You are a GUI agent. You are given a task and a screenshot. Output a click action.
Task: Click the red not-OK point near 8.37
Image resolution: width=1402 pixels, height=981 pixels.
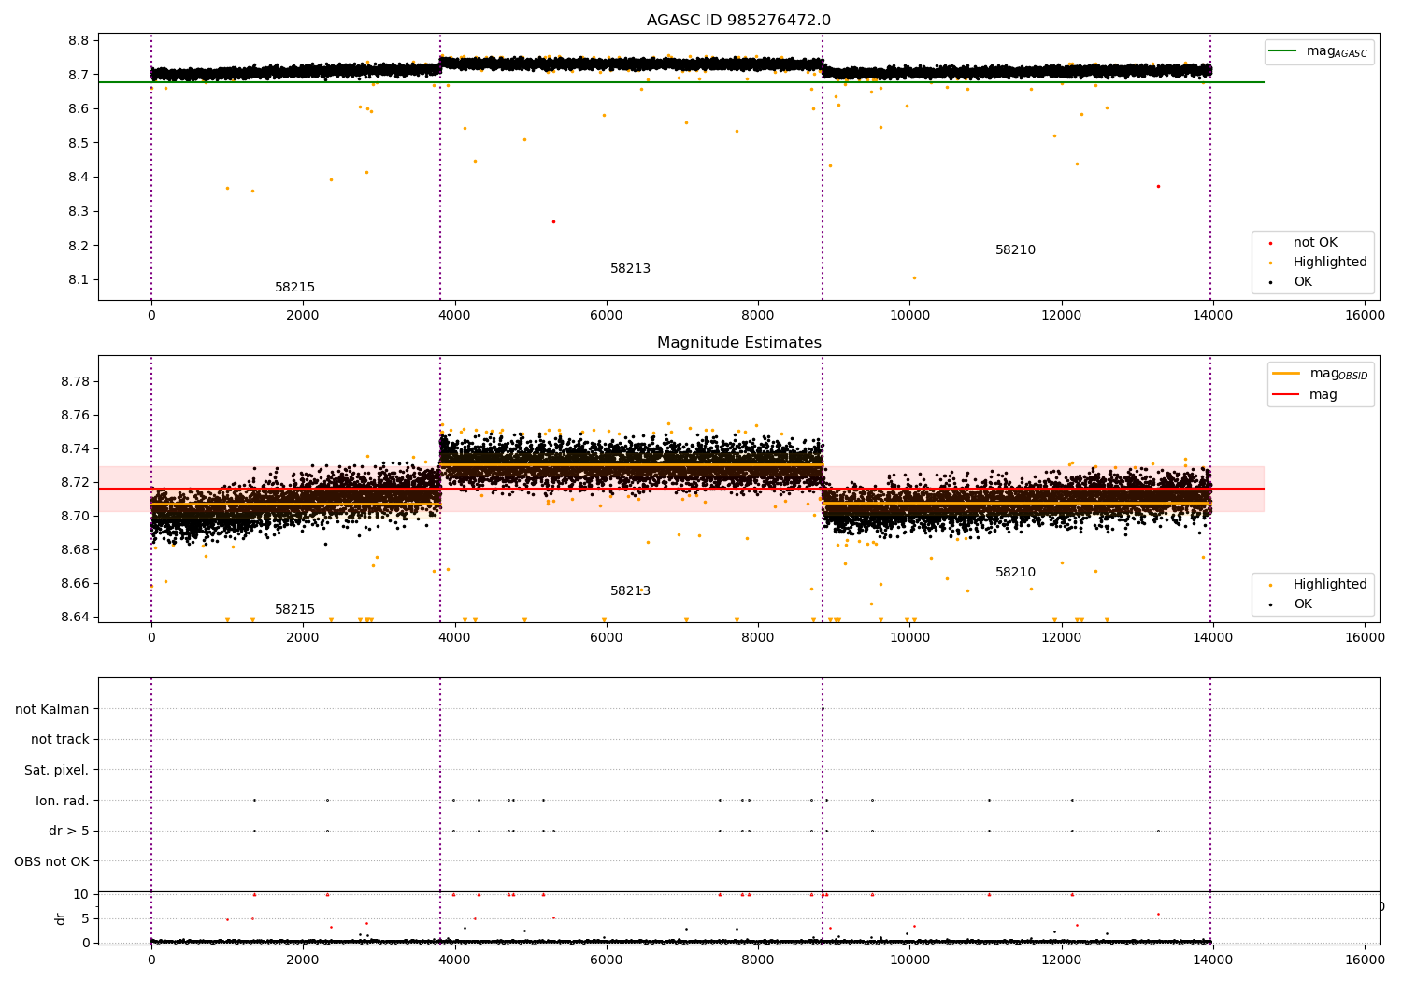(1158, 186)
